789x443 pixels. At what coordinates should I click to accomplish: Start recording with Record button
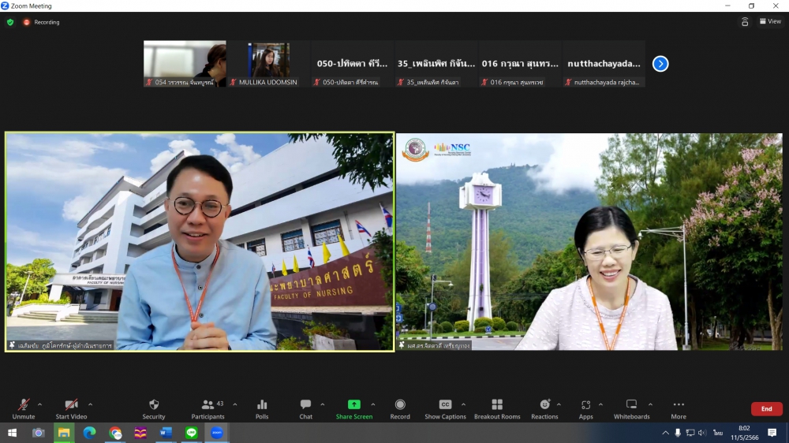400,404
